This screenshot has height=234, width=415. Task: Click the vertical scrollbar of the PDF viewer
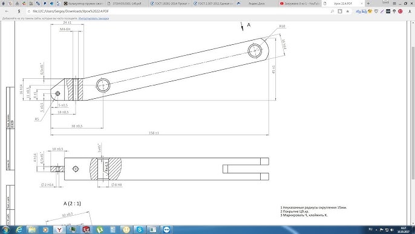pyautogui.click(x=413, y=113)
